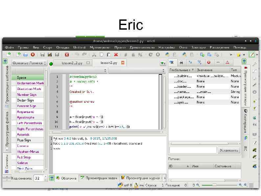261x196 pixels.
Task: Expand the first toolbar overflow chevron
Action: [231, 55]
